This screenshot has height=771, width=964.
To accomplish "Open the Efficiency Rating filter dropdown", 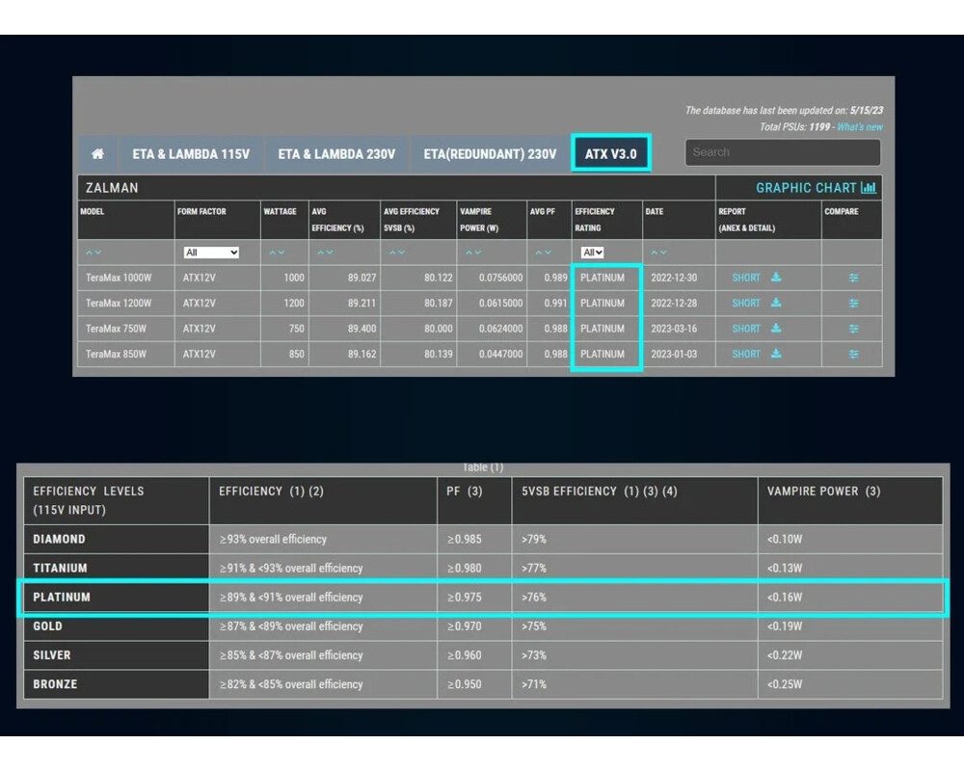I will (592, 253).
